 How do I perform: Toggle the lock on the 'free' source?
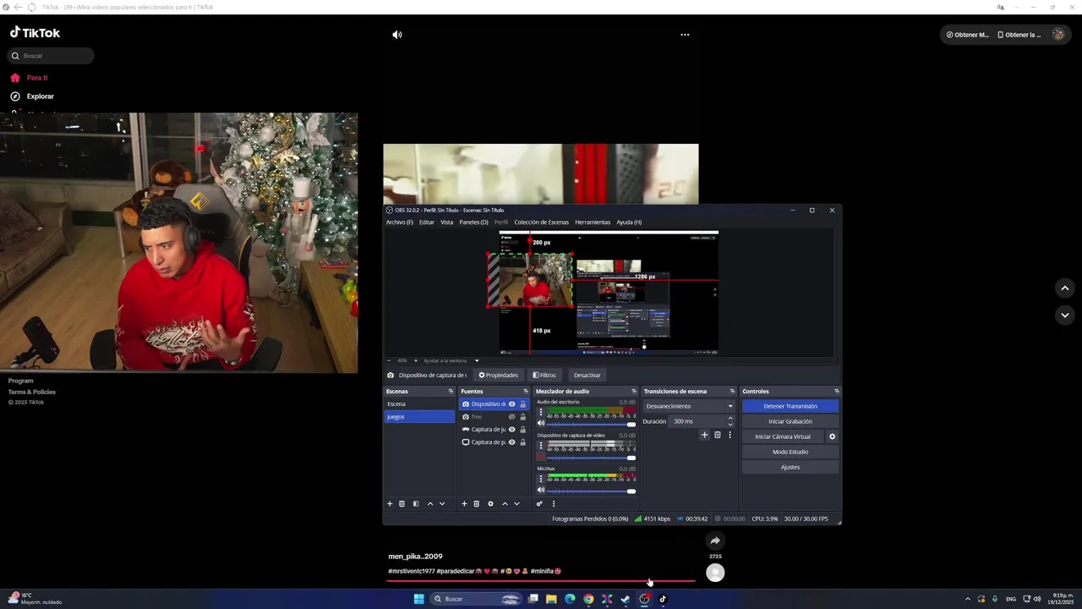click(522, 416)
